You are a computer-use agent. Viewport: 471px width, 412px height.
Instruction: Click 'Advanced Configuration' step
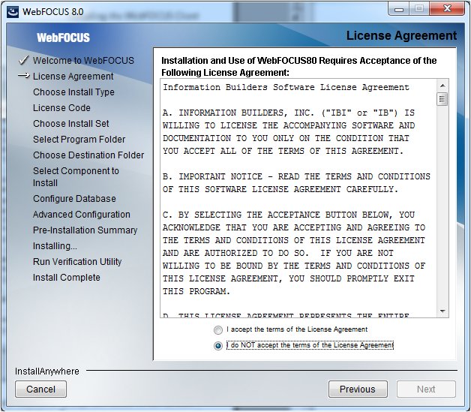click(82, 215)
